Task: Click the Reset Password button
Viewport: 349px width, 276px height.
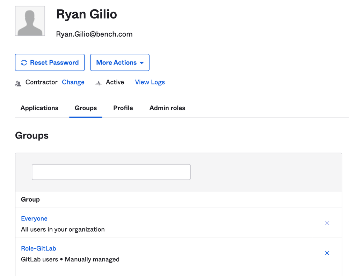Action: (50, 62)
